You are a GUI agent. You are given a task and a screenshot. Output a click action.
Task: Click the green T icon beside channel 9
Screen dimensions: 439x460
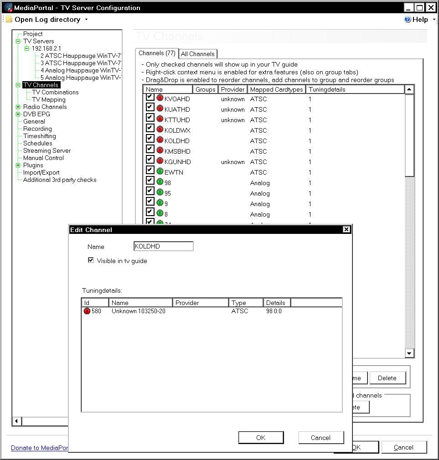click(x=160, y=203)
